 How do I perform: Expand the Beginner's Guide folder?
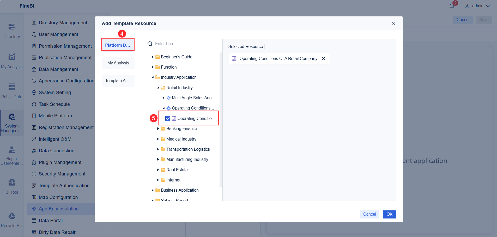tap(153, 57)
